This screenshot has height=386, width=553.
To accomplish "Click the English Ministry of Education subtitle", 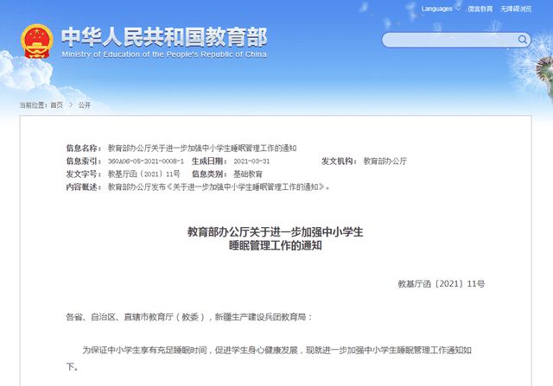I will point(164,54).
